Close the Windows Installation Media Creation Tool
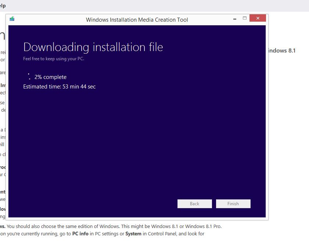309x246 pixels. tap(258, 18)
